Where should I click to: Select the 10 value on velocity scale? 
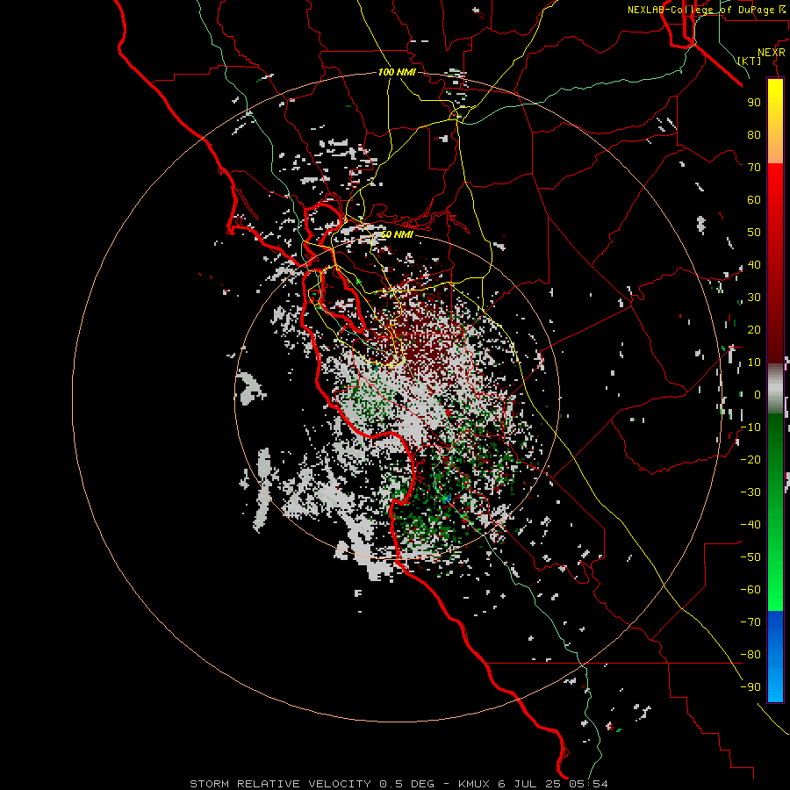pos(754,363)
